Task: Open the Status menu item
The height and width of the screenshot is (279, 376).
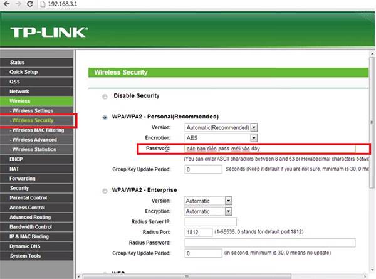Action: coord(18,62)
